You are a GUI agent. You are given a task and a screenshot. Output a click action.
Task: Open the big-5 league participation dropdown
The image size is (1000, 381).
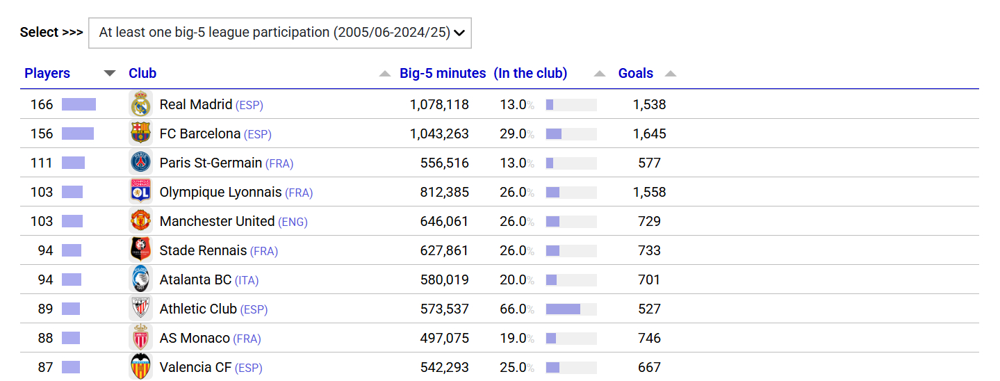[280, 33]
